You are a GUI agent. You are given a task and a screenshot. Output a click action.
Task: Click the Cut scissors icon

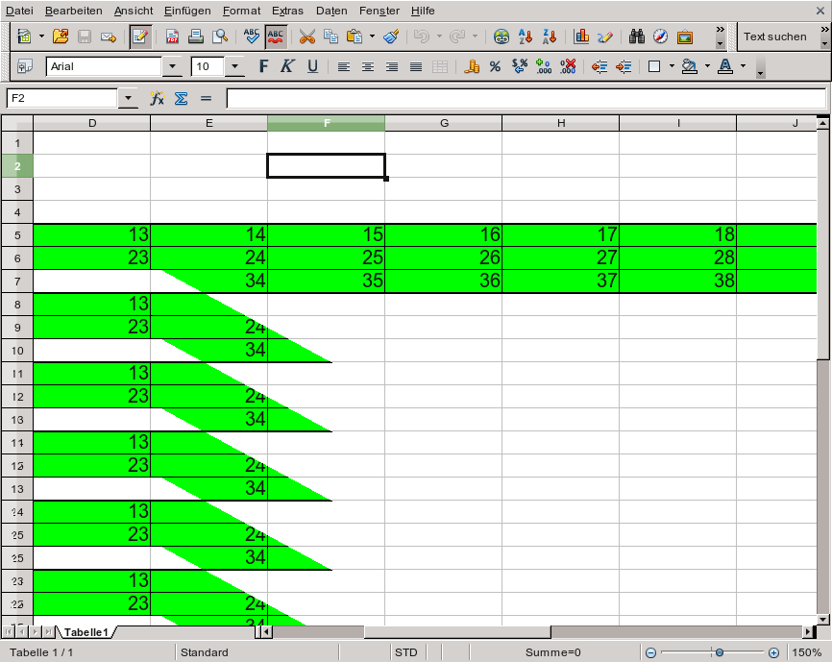click(x=307, y=37)
